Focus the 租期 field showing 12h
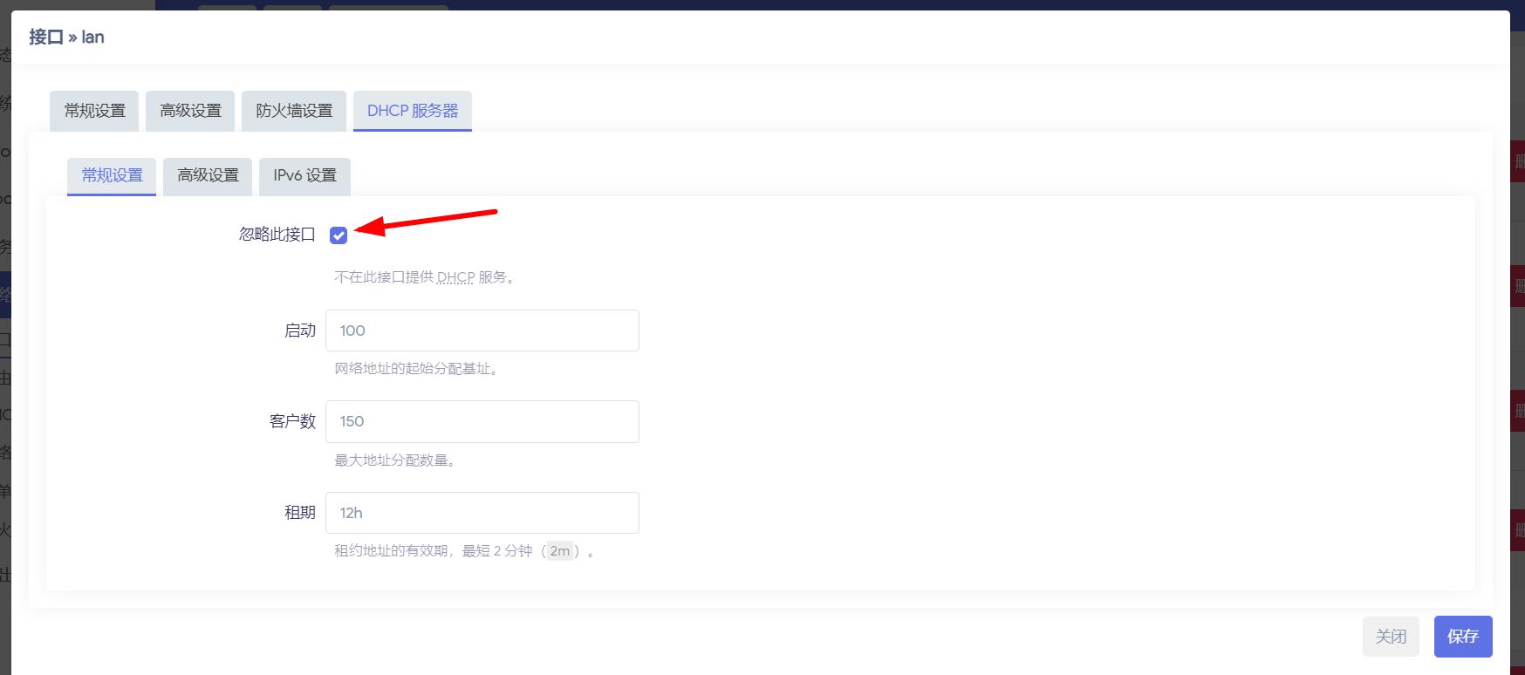 click(x=482, y=513)
